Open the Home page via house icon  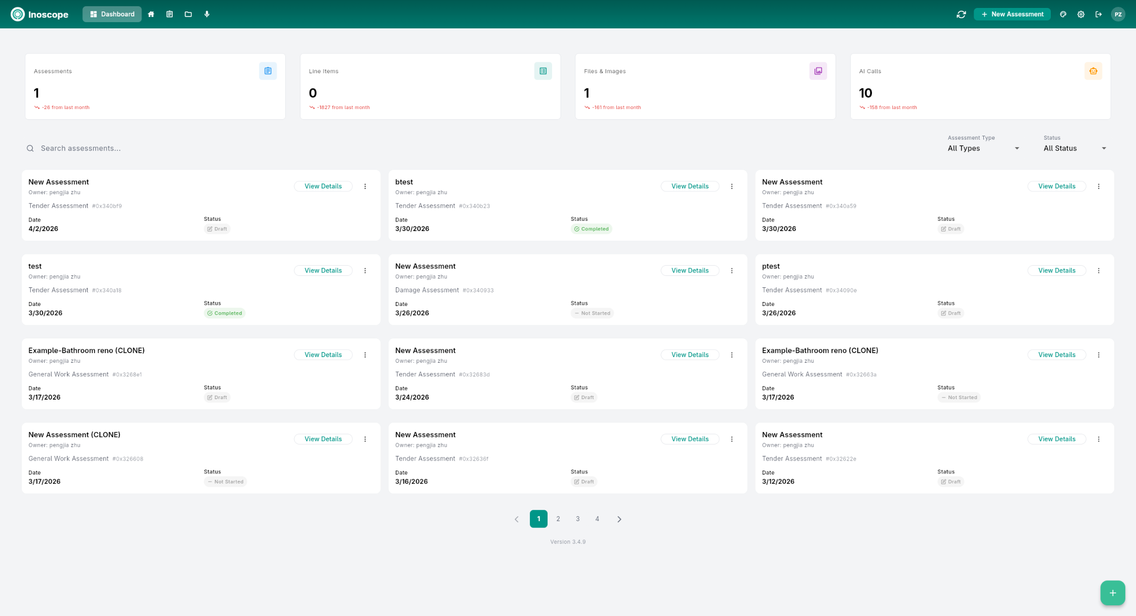[151, 14]
